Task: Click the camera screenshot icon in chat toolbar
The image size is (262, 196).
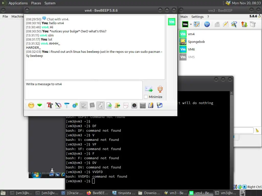Action: [134, 105]
